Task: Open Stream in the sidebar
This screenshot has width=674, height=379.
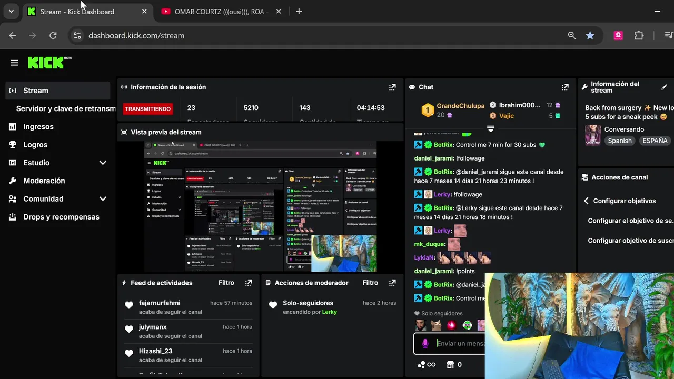Action: click(58, 91)
